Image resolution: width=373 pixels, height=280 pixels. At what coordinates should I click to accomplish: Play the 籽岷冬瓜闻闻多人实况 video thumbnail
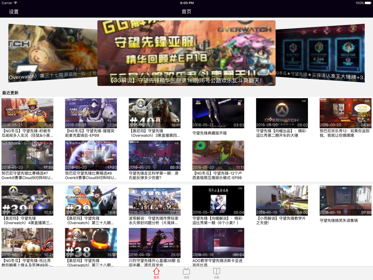pyautogui.click(x=27, y=113)
